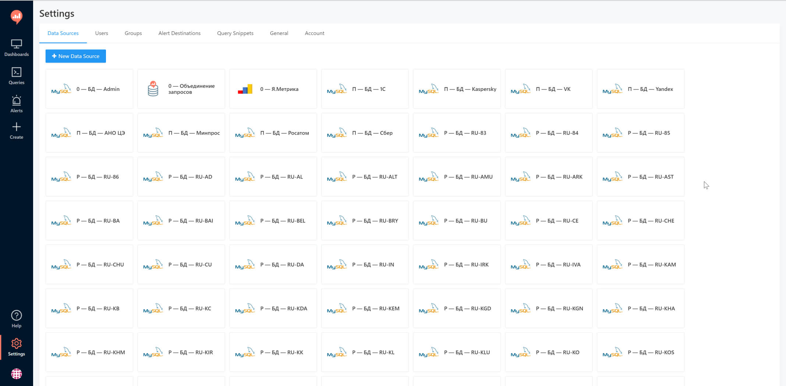Image resolution: width=786 pixels, height=386 pixels.
Task: Switch to the Data Sources tab
Action: [x=63, y=33]
